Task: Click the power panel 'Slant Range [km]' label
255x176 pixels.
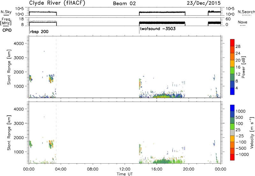Action: tap(9, 67)
